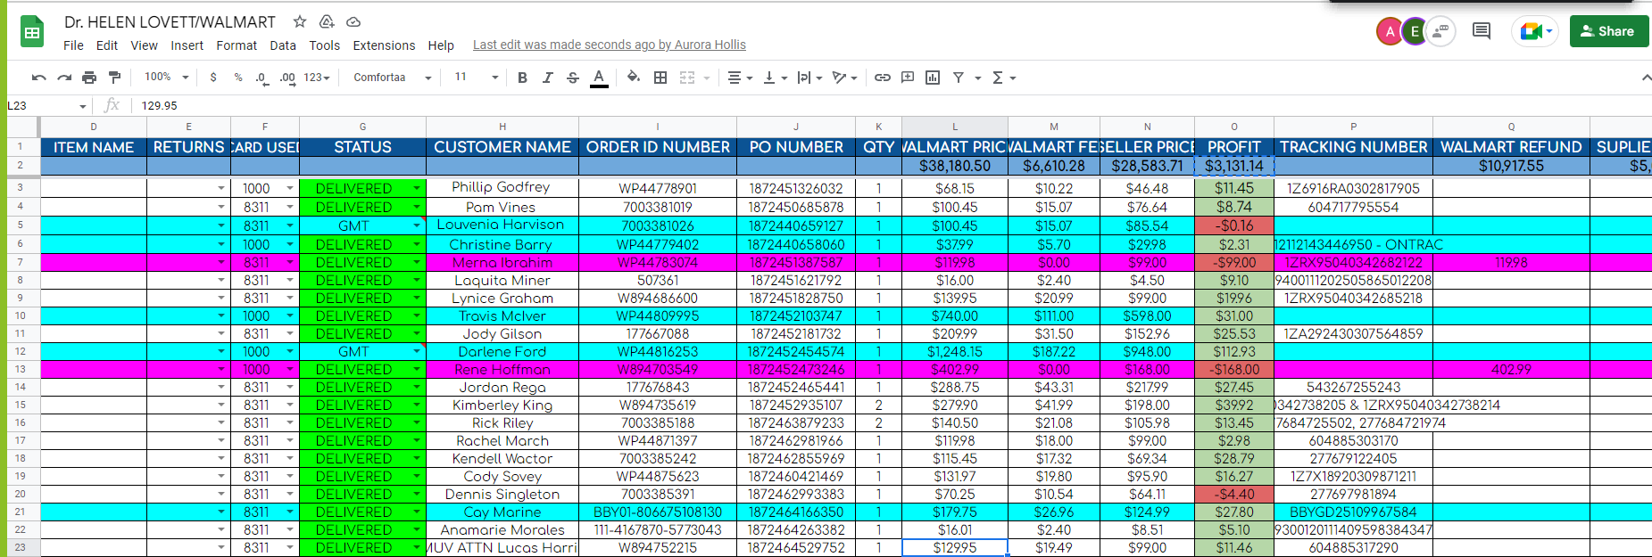Viewport: 1652px width, 557px height.
Task: Insert a chart
Action: tap(933, 78)
